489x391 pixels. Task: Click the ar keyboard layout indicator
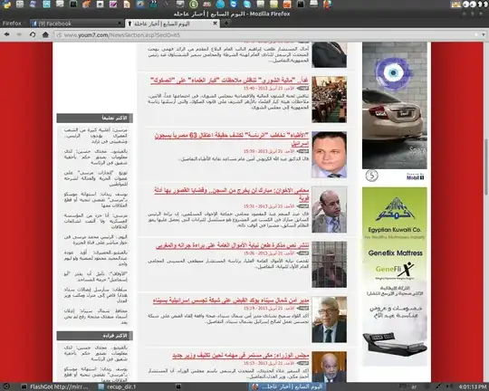coord(414,387)
